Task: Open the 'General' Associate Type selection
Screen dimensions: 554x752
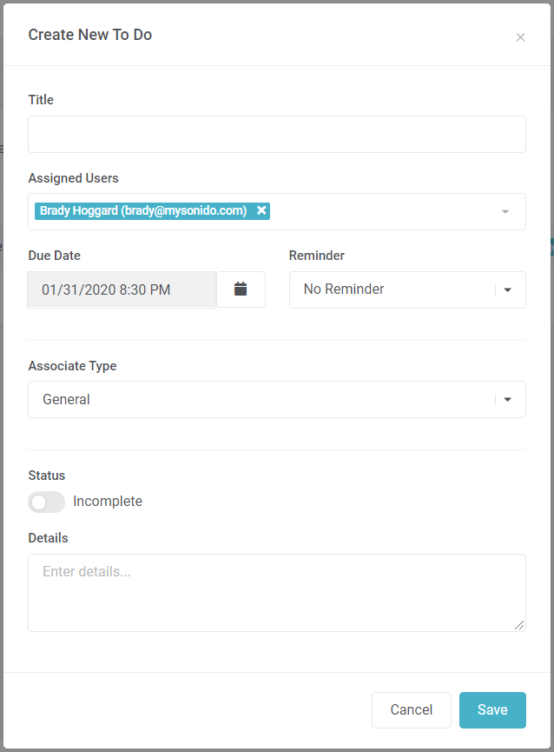Action: click(x=67, y=400)
